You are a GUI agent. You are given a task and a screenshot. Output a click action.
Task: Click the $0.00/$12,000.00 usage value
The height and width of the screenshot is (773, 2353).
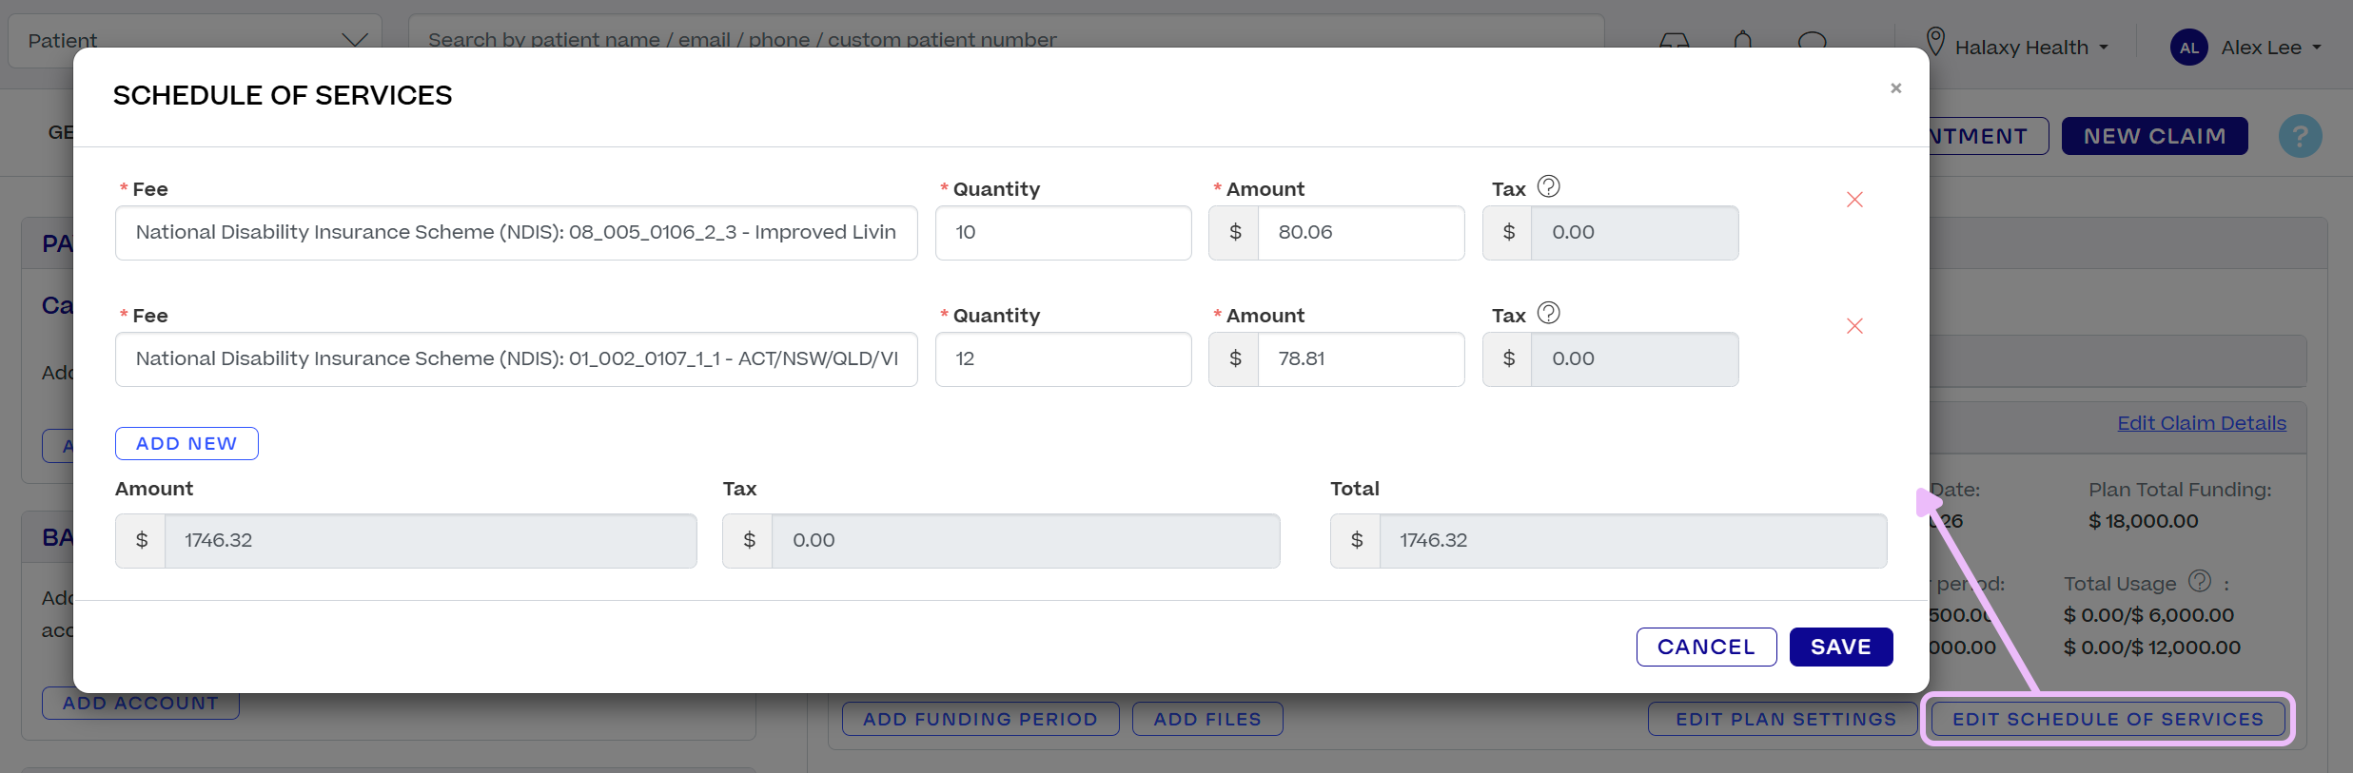pyautogui.click(x=2152, y=647)
